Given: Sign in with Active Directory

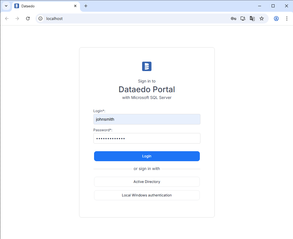Looking at the screenshot, I should pos(146,181).
